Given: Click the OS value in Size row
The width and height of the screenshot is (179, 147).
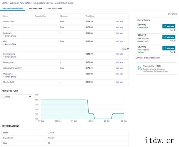Looking at the screenshot, I should 49,143.
